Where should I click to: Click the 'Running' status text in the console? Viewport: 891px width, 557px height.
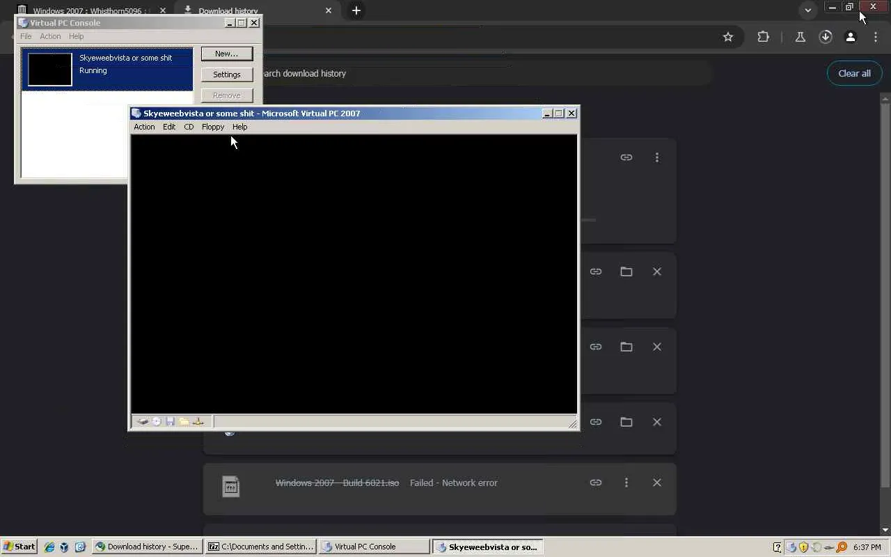[x=93, y=70]
